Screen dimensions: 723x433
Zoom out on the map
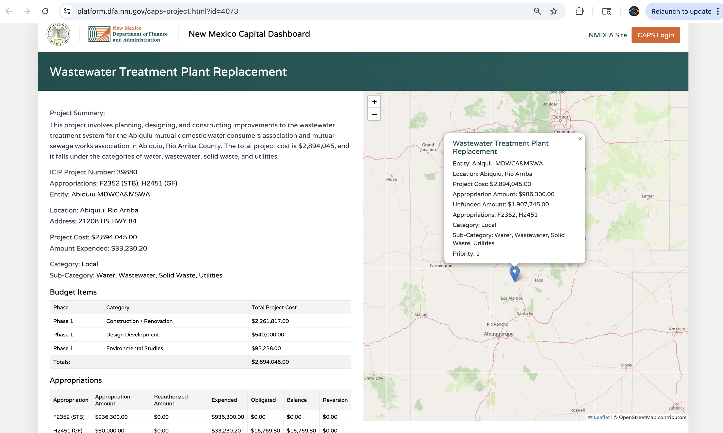coord(374,114)
